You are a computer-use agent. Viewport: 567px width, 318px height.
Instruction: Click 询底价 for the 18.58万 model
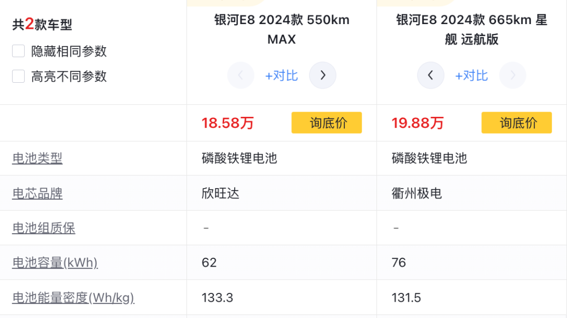click(x=327, y=123)
